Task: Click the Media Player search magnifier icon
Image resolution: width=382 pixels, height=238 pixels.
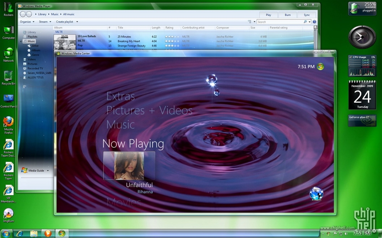Action: point(305,22)
